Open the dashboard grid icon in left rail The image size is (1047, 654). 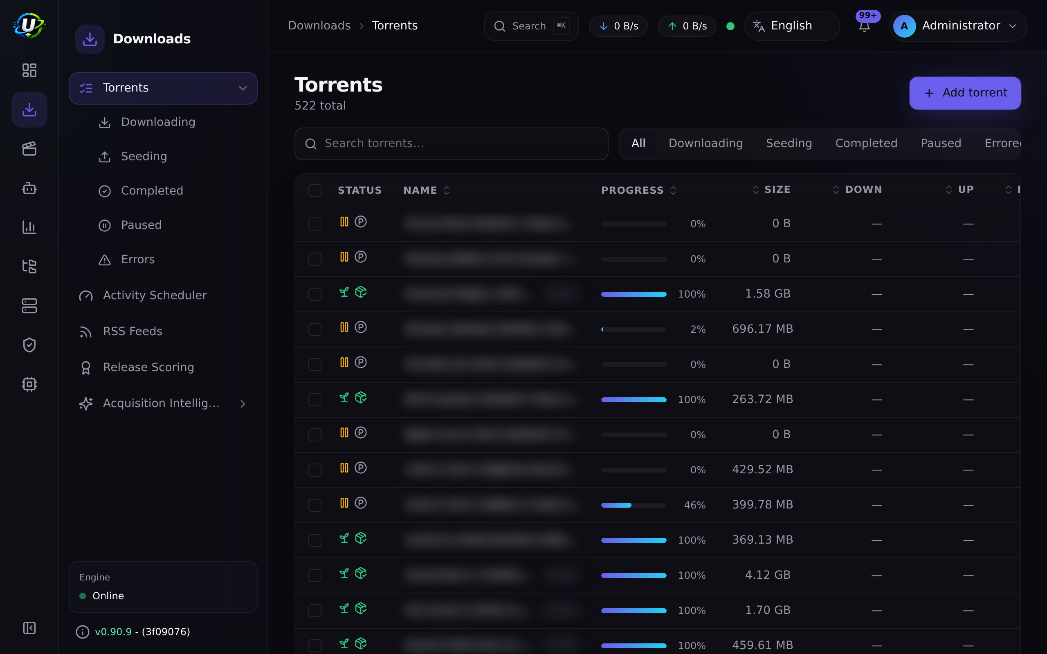29,70
